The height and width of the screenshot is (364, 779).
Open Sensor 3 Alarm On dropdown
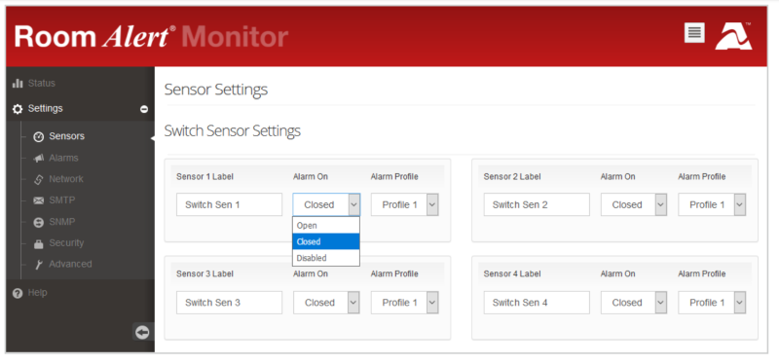[326, 303]
